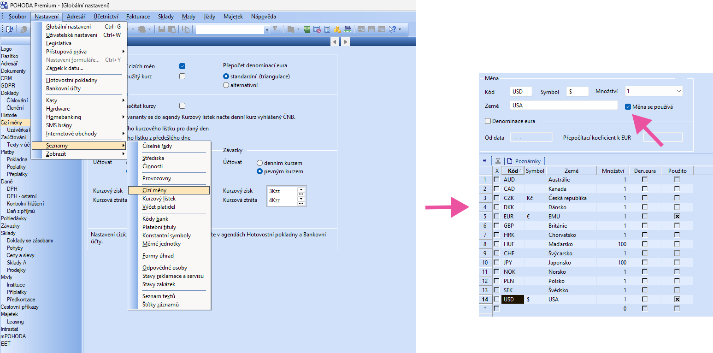The width and height of the screenshot is (713, 353).
Task: Click the Symbol input field showing $
Action: (577, 92)
